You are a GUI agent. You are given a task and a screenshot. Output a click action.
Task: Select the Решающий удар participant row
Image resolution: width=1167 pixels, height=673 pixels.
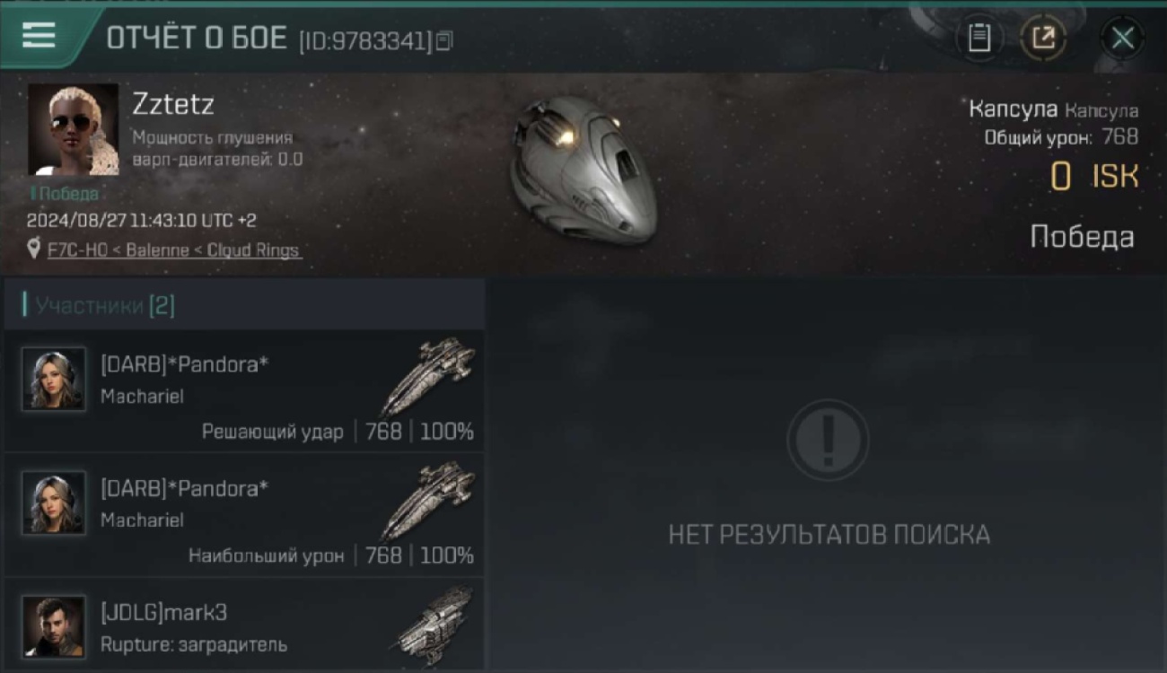pos(244,391)
